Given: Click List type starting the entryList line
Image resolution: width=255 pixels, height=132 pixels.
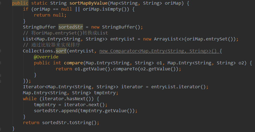Looking at the screenshot, I should tap(28, 39).
